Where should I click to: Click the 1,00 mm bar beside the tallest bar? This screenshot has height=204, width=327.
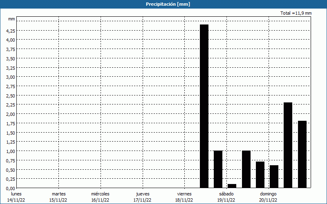pos(218,169)
